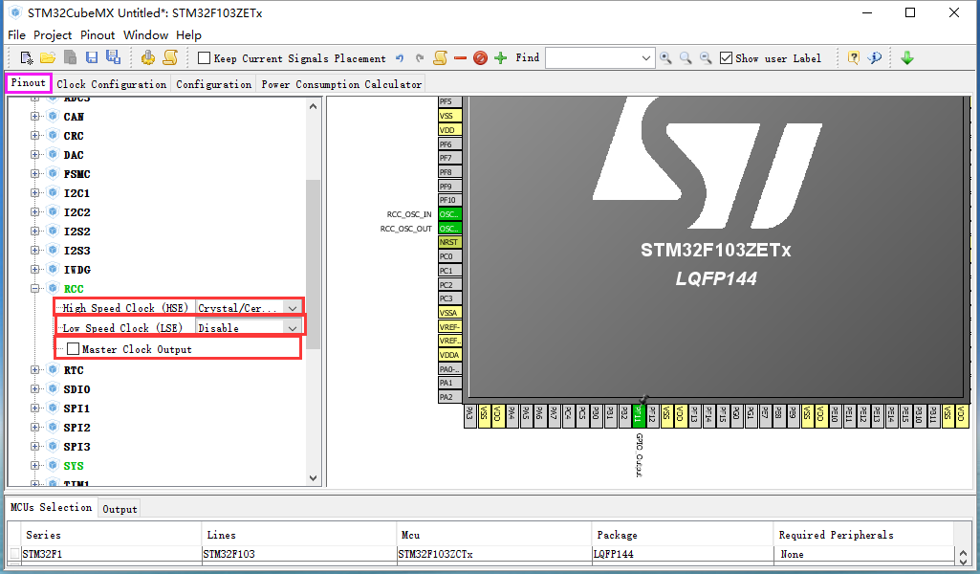Open the yellow question mark help icon
The width and height of the screenshot is (980, 574).
coord(853,57)
